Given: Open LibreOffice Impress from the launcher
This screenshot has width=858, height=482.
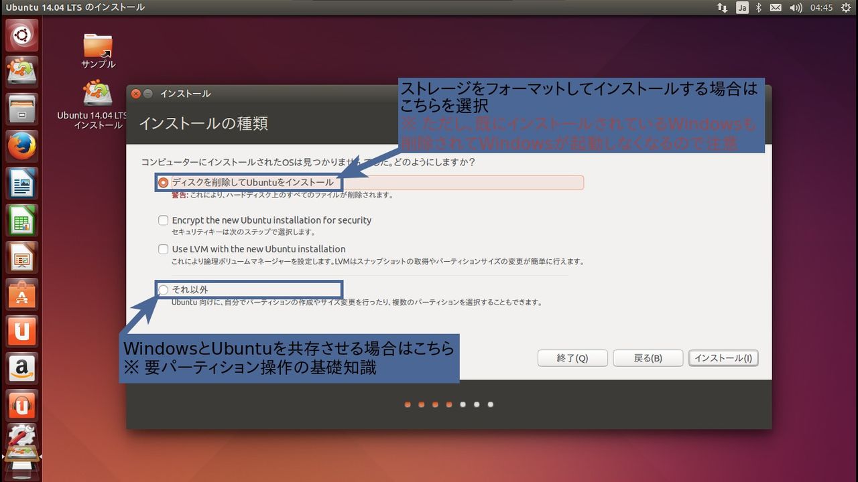Looking at the screenshot, I should [x=22, y=257].
